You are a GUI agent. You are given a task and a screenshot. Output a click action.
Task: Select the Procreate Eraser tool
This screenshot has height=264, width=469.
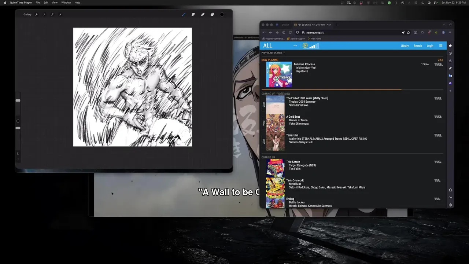(x=203, y=15)
